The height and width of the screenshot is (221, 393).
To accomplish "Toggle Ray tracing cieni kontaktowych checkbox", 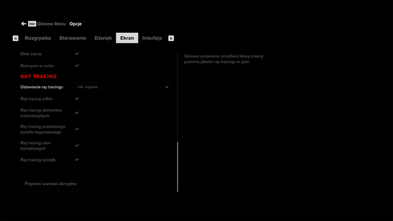I will click(77, 145).
